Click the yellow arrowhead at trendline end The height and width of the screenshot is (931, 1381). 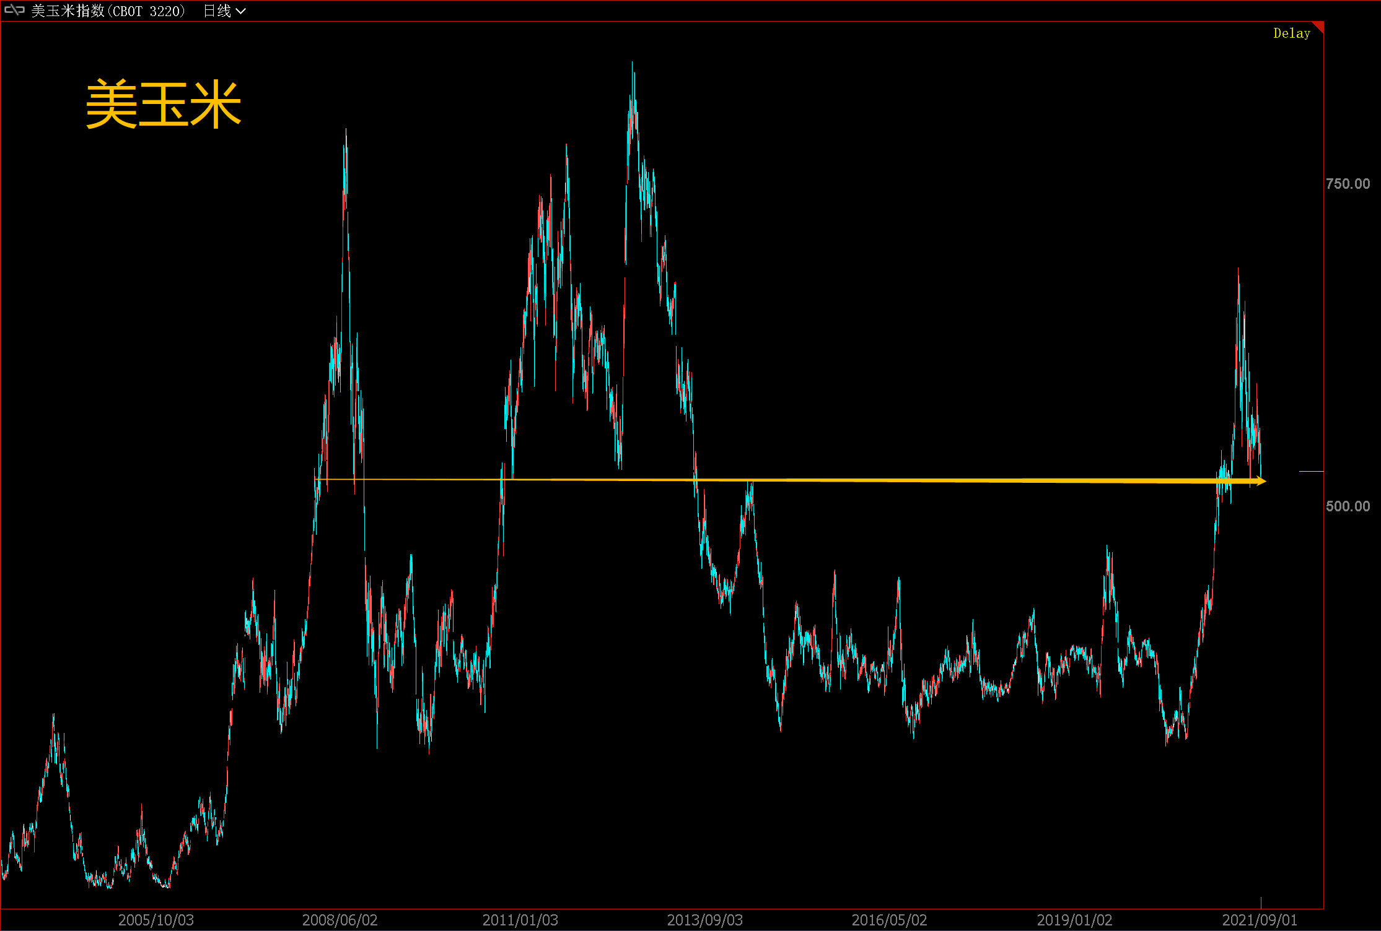tap(1262, 481)
